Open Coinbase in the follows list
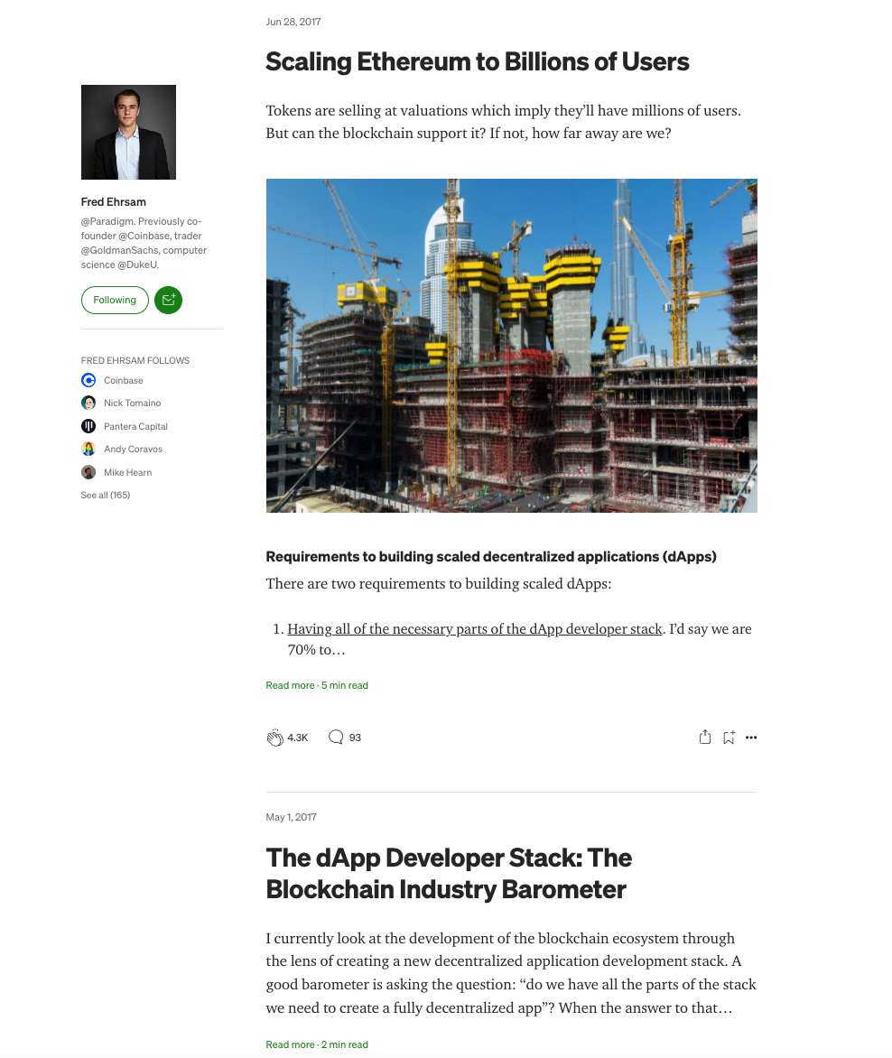The image size is (892, 1058). pos(124,381)
